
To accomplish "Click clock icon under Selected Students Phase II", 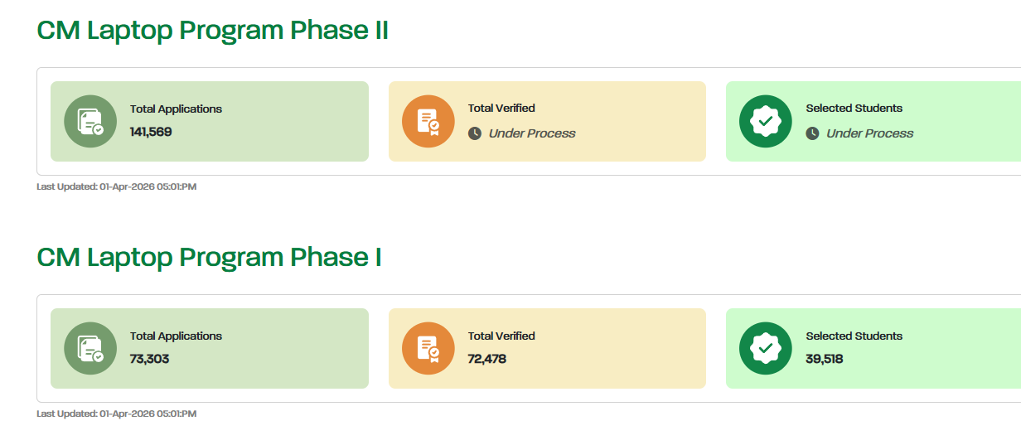I will (813, 133).
